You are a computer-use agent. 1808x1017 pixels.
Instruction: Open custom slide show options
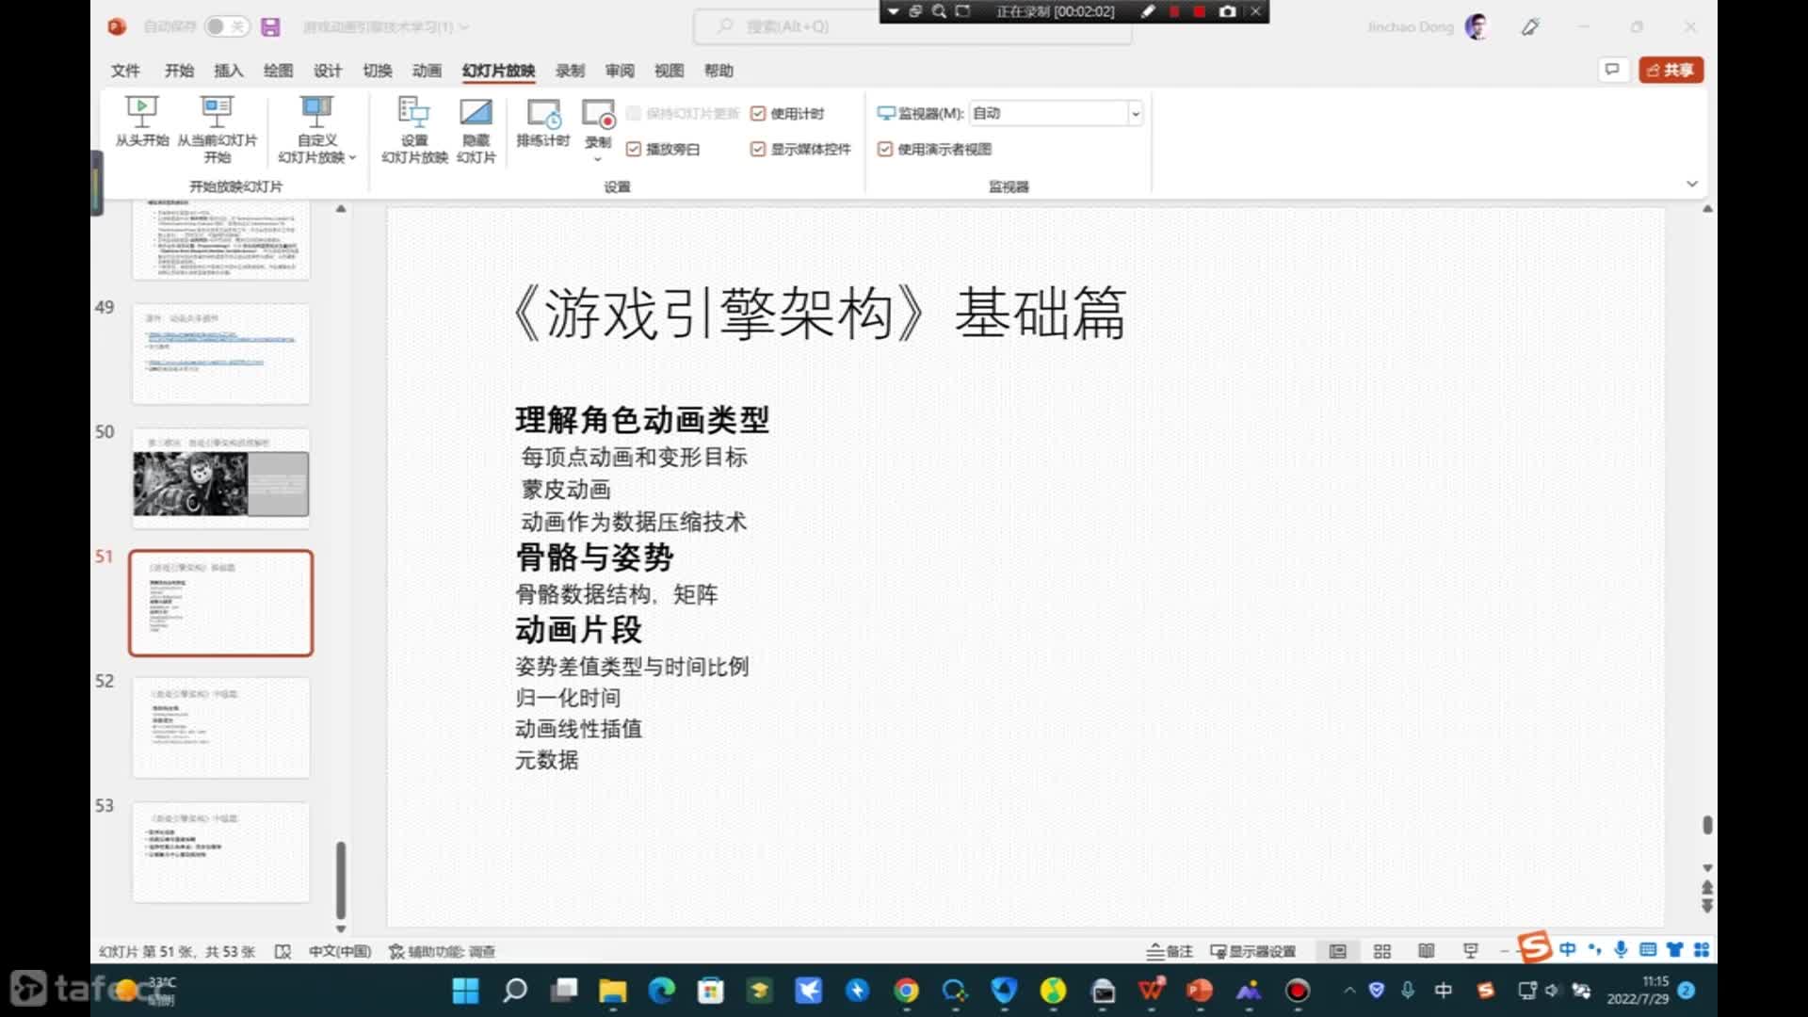point(316,129)
